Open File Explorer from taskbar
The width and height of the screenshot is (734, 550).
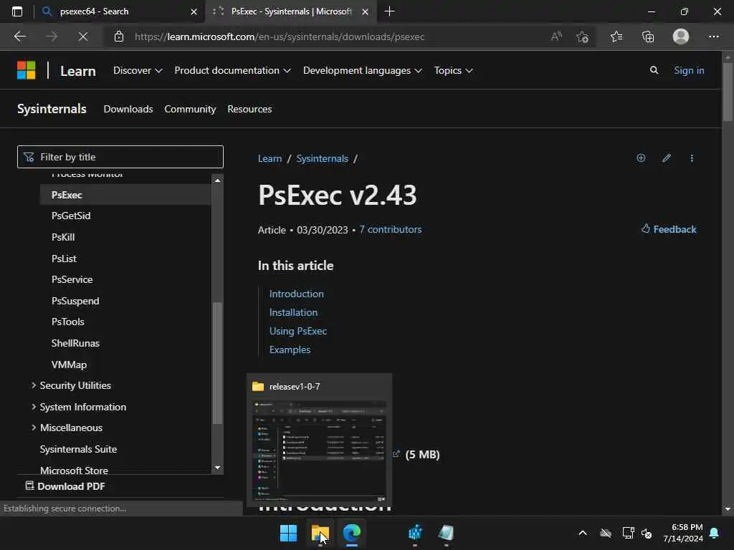pyautogui.click(x=320, y=533)
